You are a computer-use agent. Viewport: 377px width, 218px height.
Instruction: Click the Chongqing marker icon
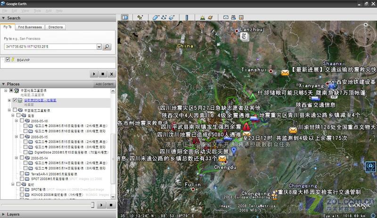click(x=274, y=195)
